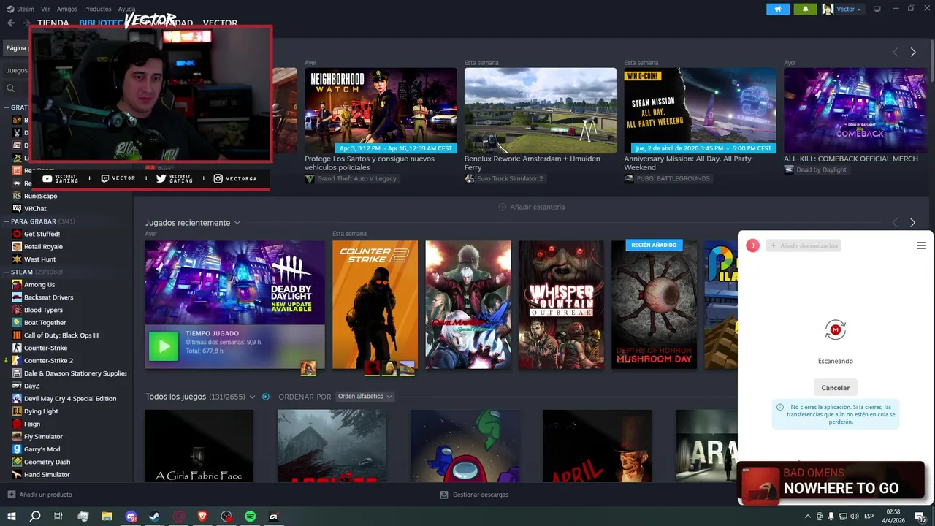Click Añadir un producto
This screenshot has width=935, height=526.
(x=40, y=495)
